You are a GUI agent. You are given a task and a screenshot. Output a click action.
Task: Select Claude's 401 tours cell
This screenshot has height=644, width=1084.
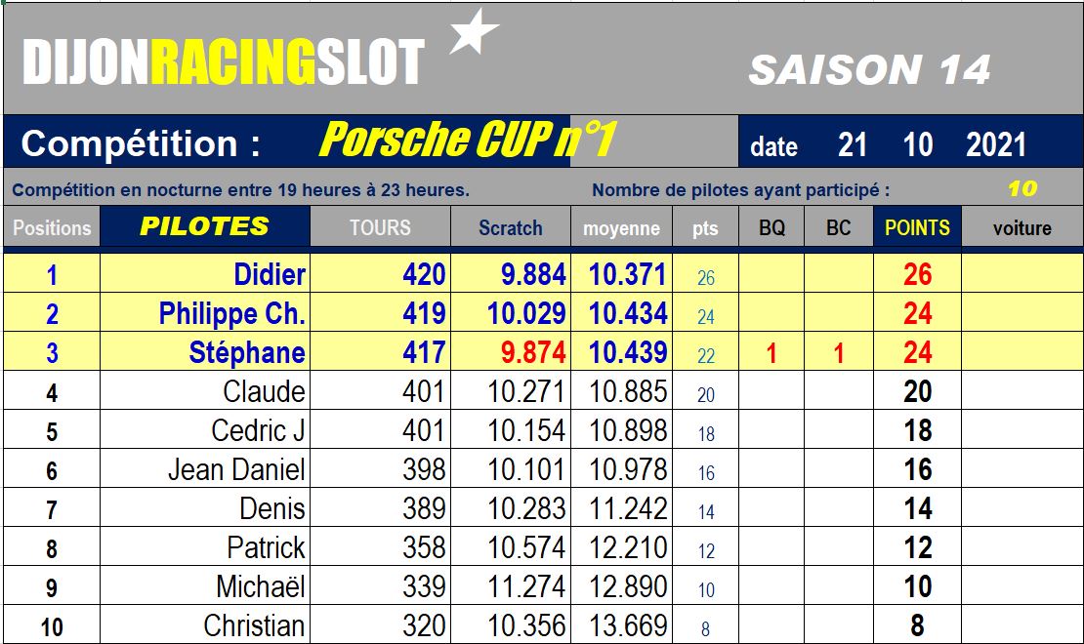[380, 391]
